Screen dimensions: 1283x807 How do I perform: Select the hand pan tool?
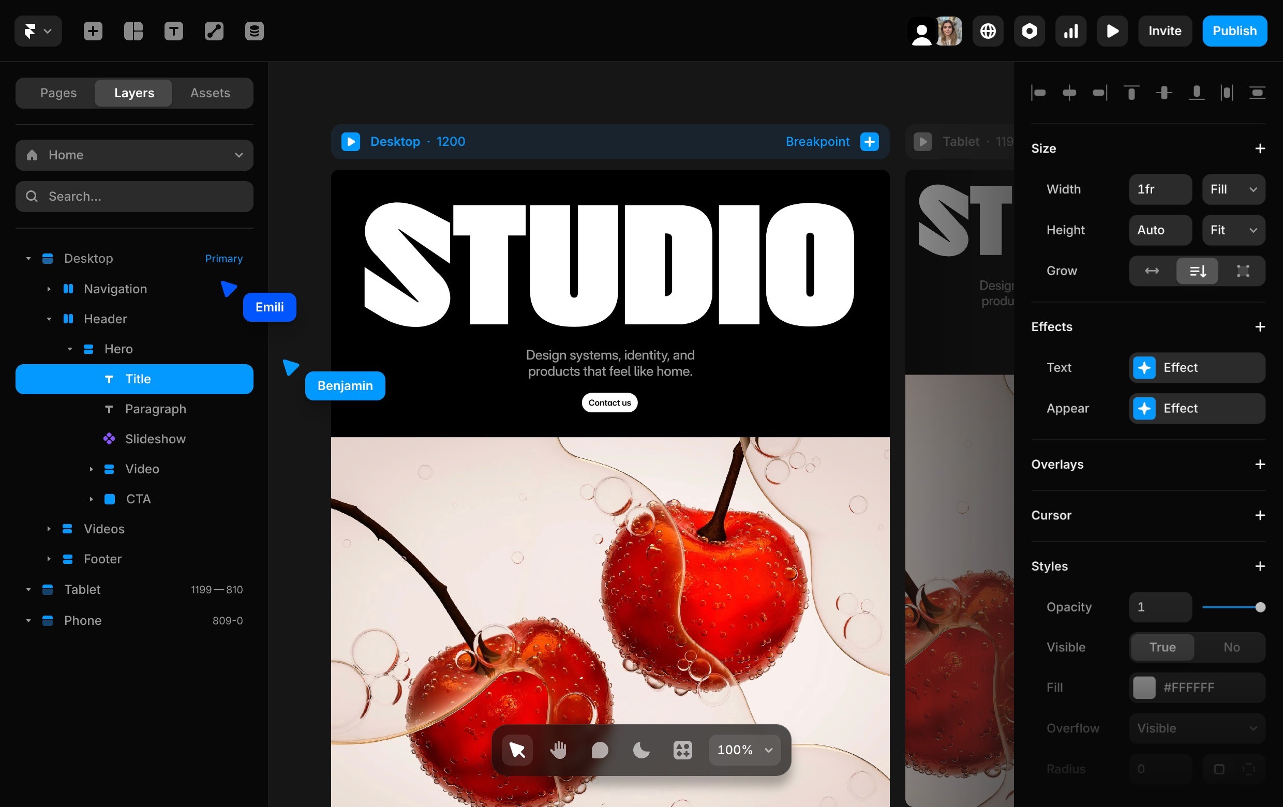tap(558, 750)
